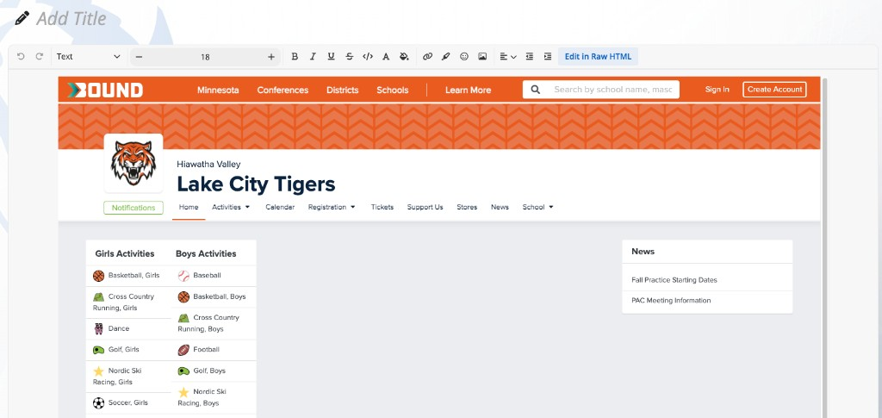882x418 pixels.
Task: Select the Support Us tab
Action: point(425,207)
